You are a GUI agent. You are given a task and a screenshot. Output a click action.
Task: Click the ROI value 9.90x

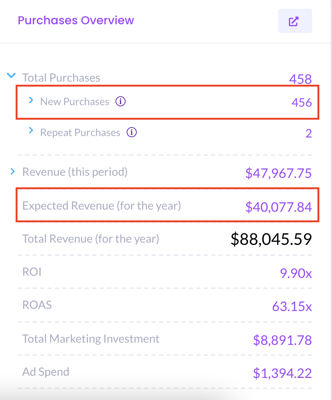pyautogui.click(x=296, y=273)
